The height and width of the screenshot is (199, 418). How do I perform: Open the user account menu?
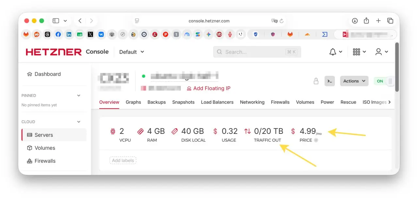tap(378, 52)
